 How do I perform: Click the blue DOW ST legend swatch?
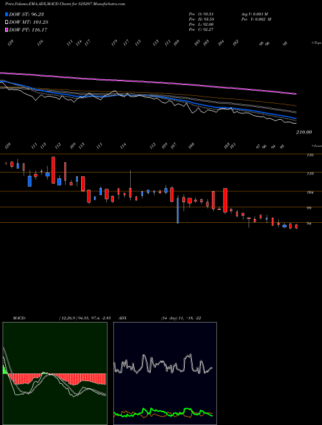[7, 14]
